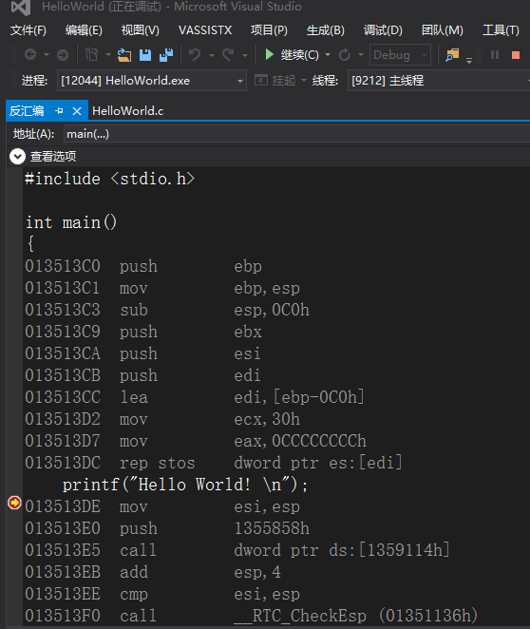Click the navigate forward arrow icon
Screen dimensions: 530x629
pos(63,54)
